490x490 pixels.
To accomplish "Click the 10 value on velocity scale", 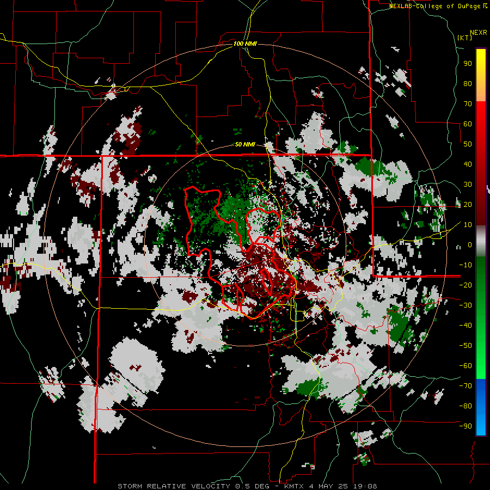I will pyautogui.click(x=468, y=225).
